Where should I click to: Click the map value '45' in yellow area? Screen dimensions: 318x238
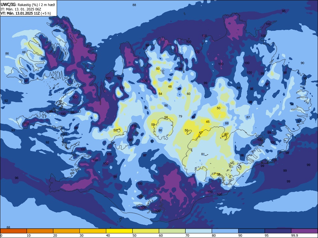[208, 122]
